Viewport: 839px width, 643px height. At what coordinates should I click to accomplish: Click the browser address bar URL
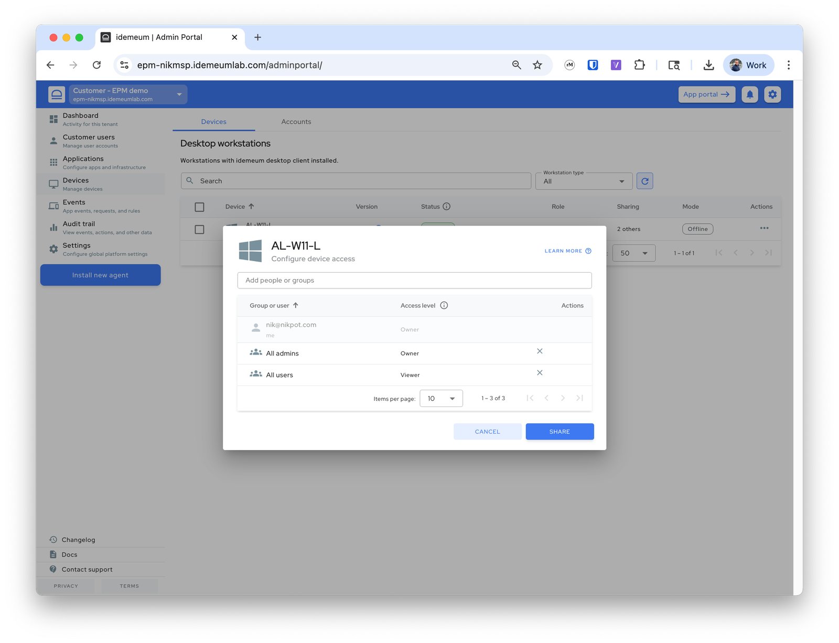pos(230,65)
